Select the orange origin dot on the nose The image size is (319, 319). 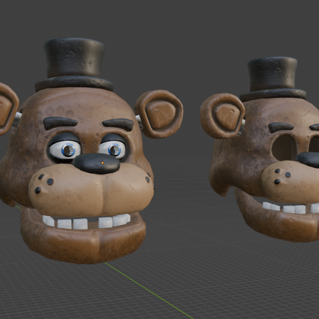[103, 163]
